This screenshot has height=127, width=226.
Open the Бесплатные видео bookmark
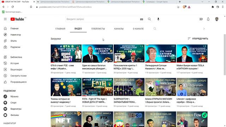click(x=12, y=12)
